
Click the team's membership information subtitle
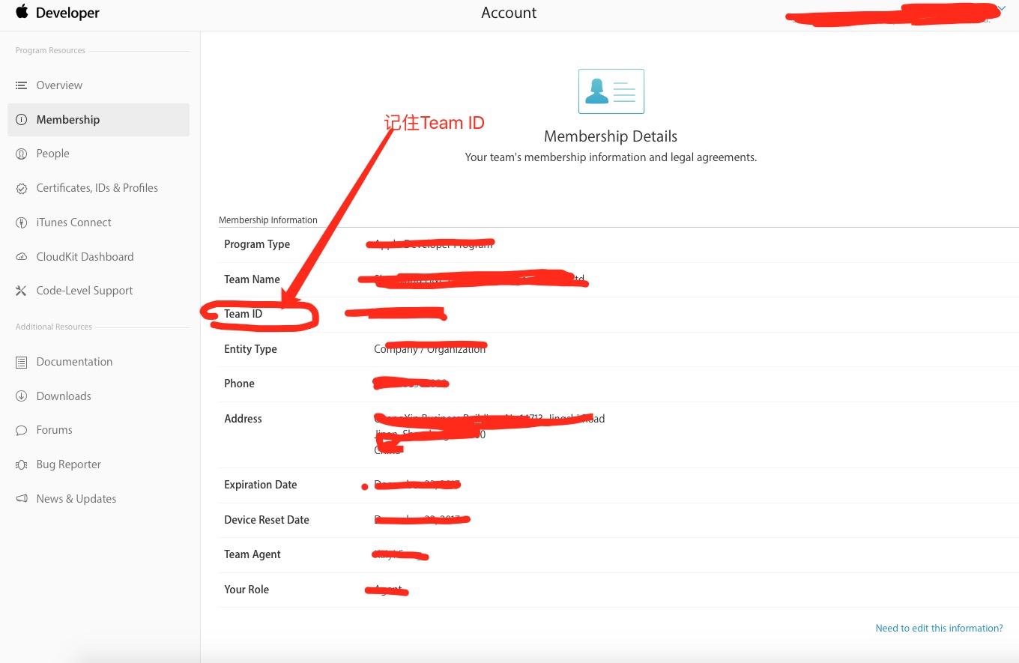pos(611,157)
